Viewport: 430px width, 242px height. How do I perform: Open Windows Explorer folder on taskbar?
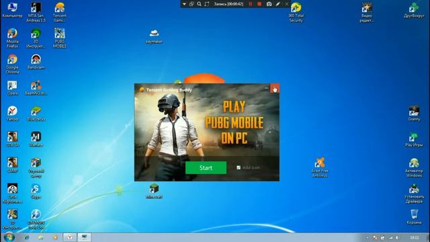click(x=40, y=237)
